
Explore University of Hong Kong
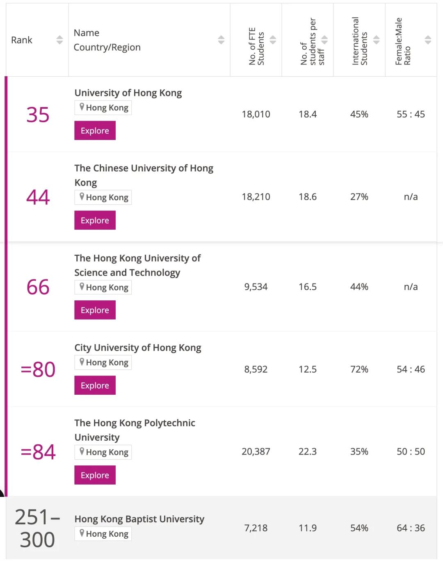point(95,130)
